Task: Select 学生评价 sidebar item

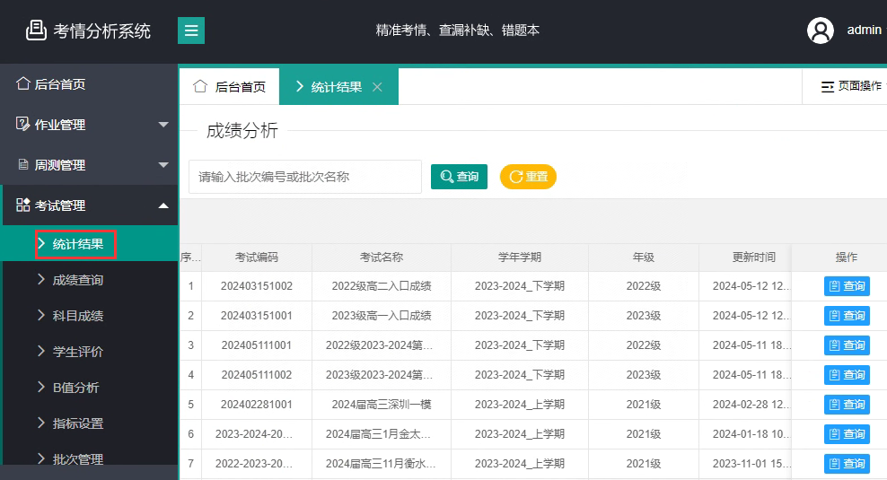Action: [x=77, y=352]
